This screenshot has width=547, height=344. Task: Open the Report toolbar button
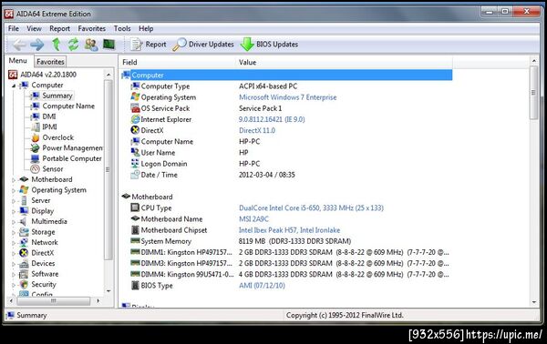[149, 45]
